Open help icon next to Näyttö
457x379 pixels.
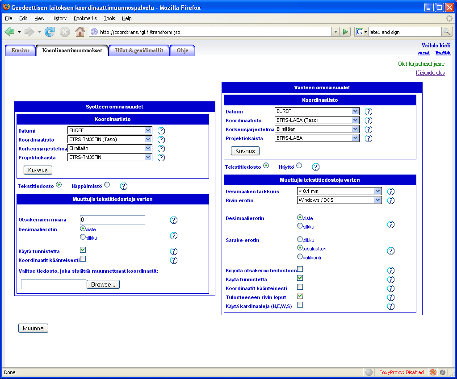point(316,167)
